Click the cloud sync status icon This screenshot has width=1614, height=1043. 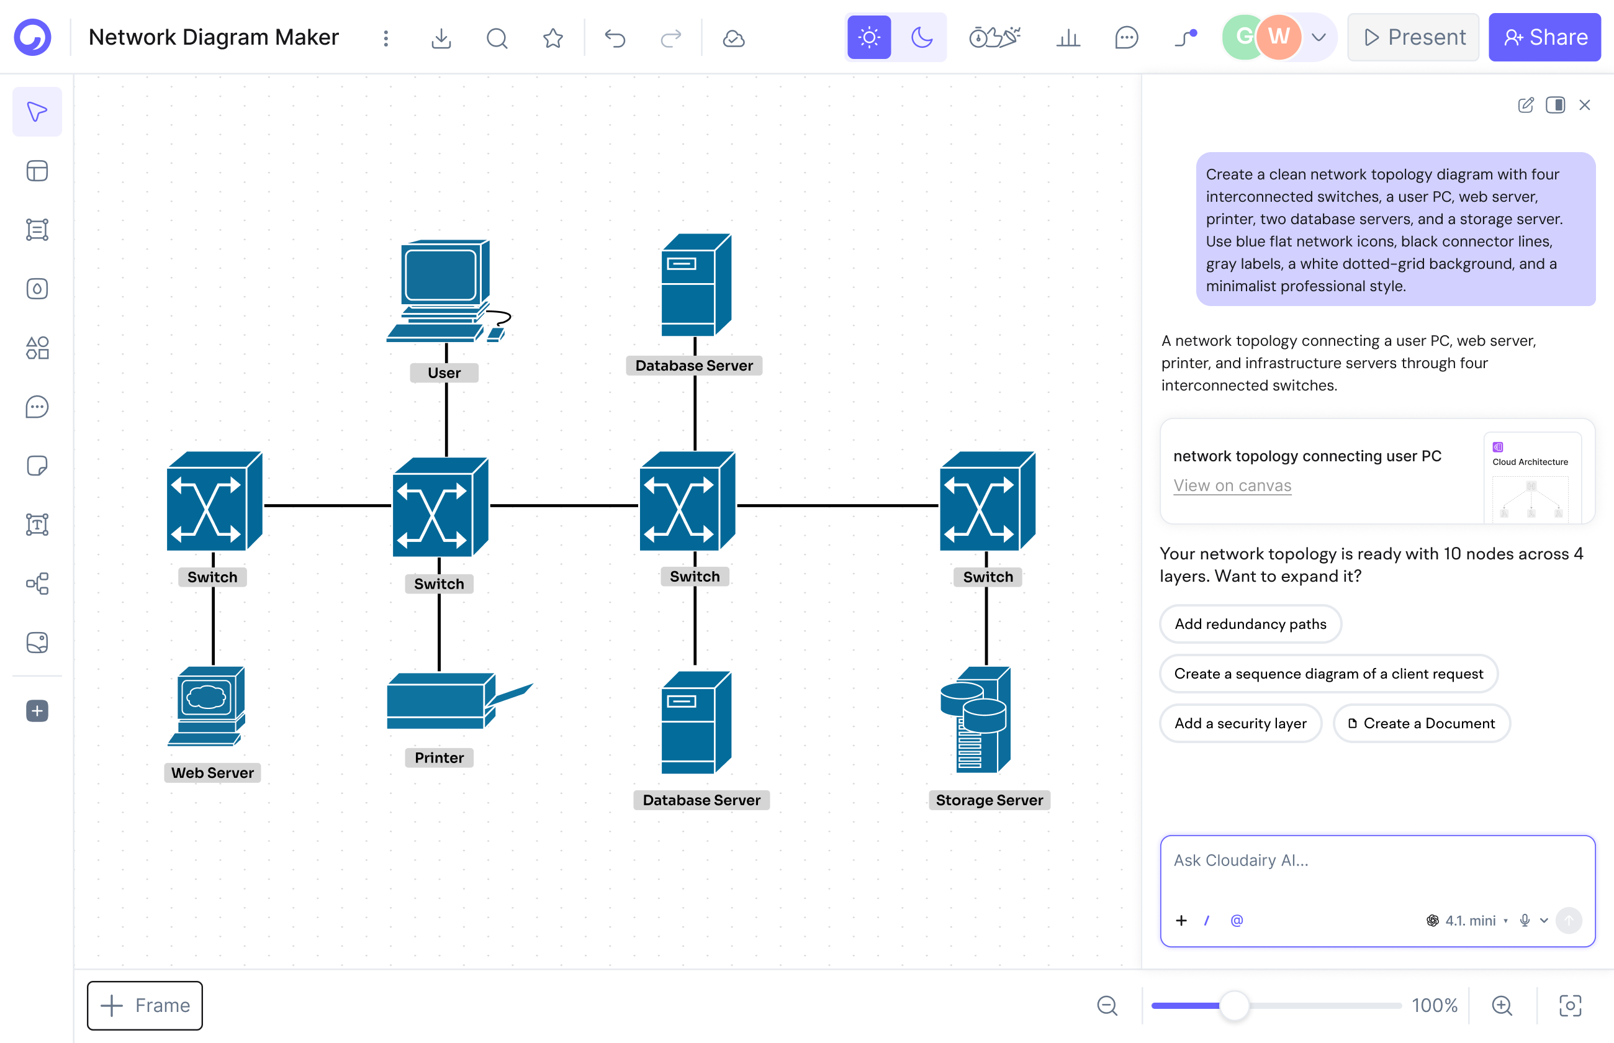tap(733, 38)
